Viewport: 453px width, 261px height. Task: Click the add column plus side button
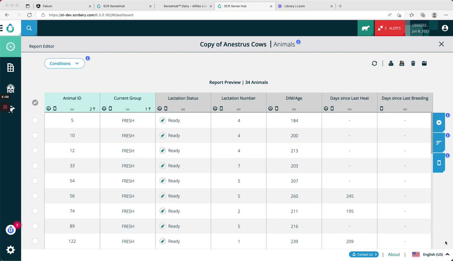pos(439,123)
